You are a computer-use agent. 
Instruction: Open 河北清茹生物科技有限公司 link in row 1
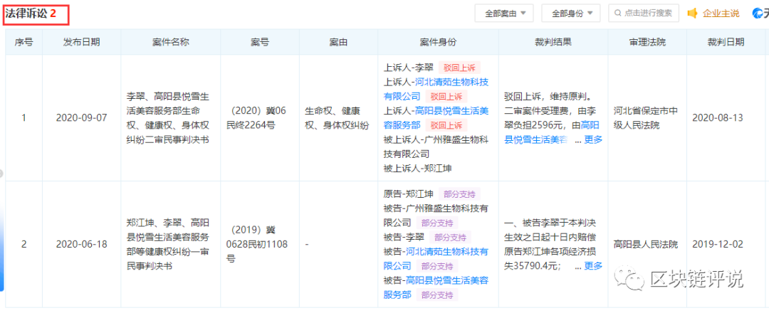(436, 89)
